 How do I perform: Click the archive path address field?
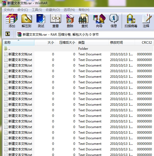85,35
